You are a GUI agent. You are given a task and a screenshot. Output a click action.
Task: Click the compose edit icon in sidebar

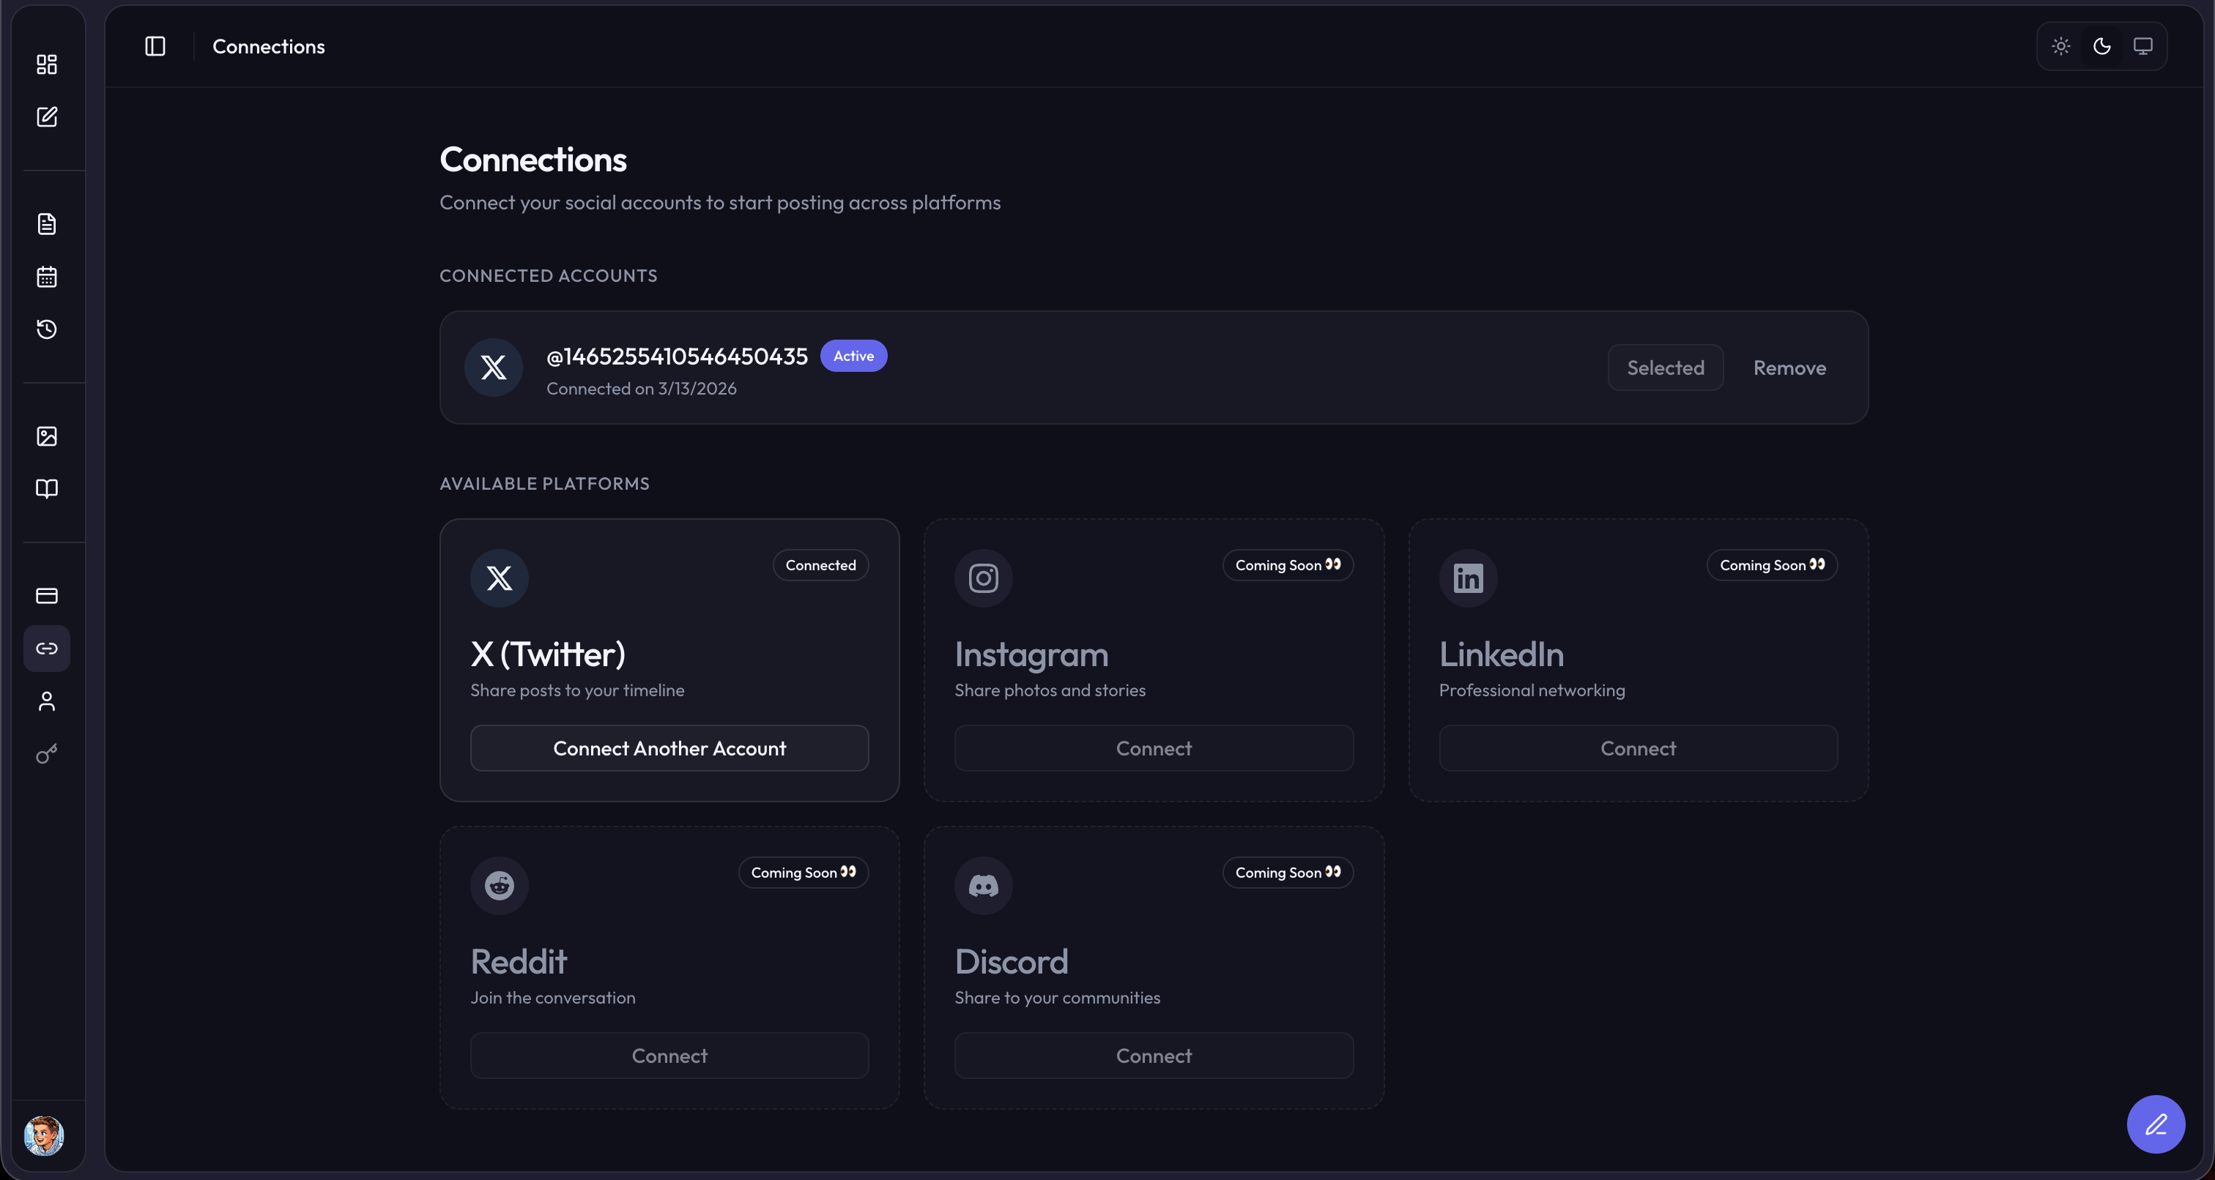(46, 117)
